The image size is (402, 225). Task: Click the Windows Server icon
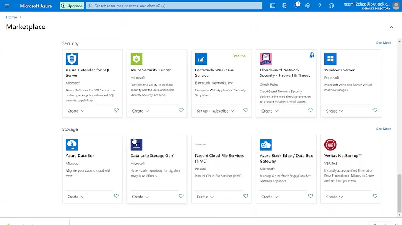click(330, 59)
